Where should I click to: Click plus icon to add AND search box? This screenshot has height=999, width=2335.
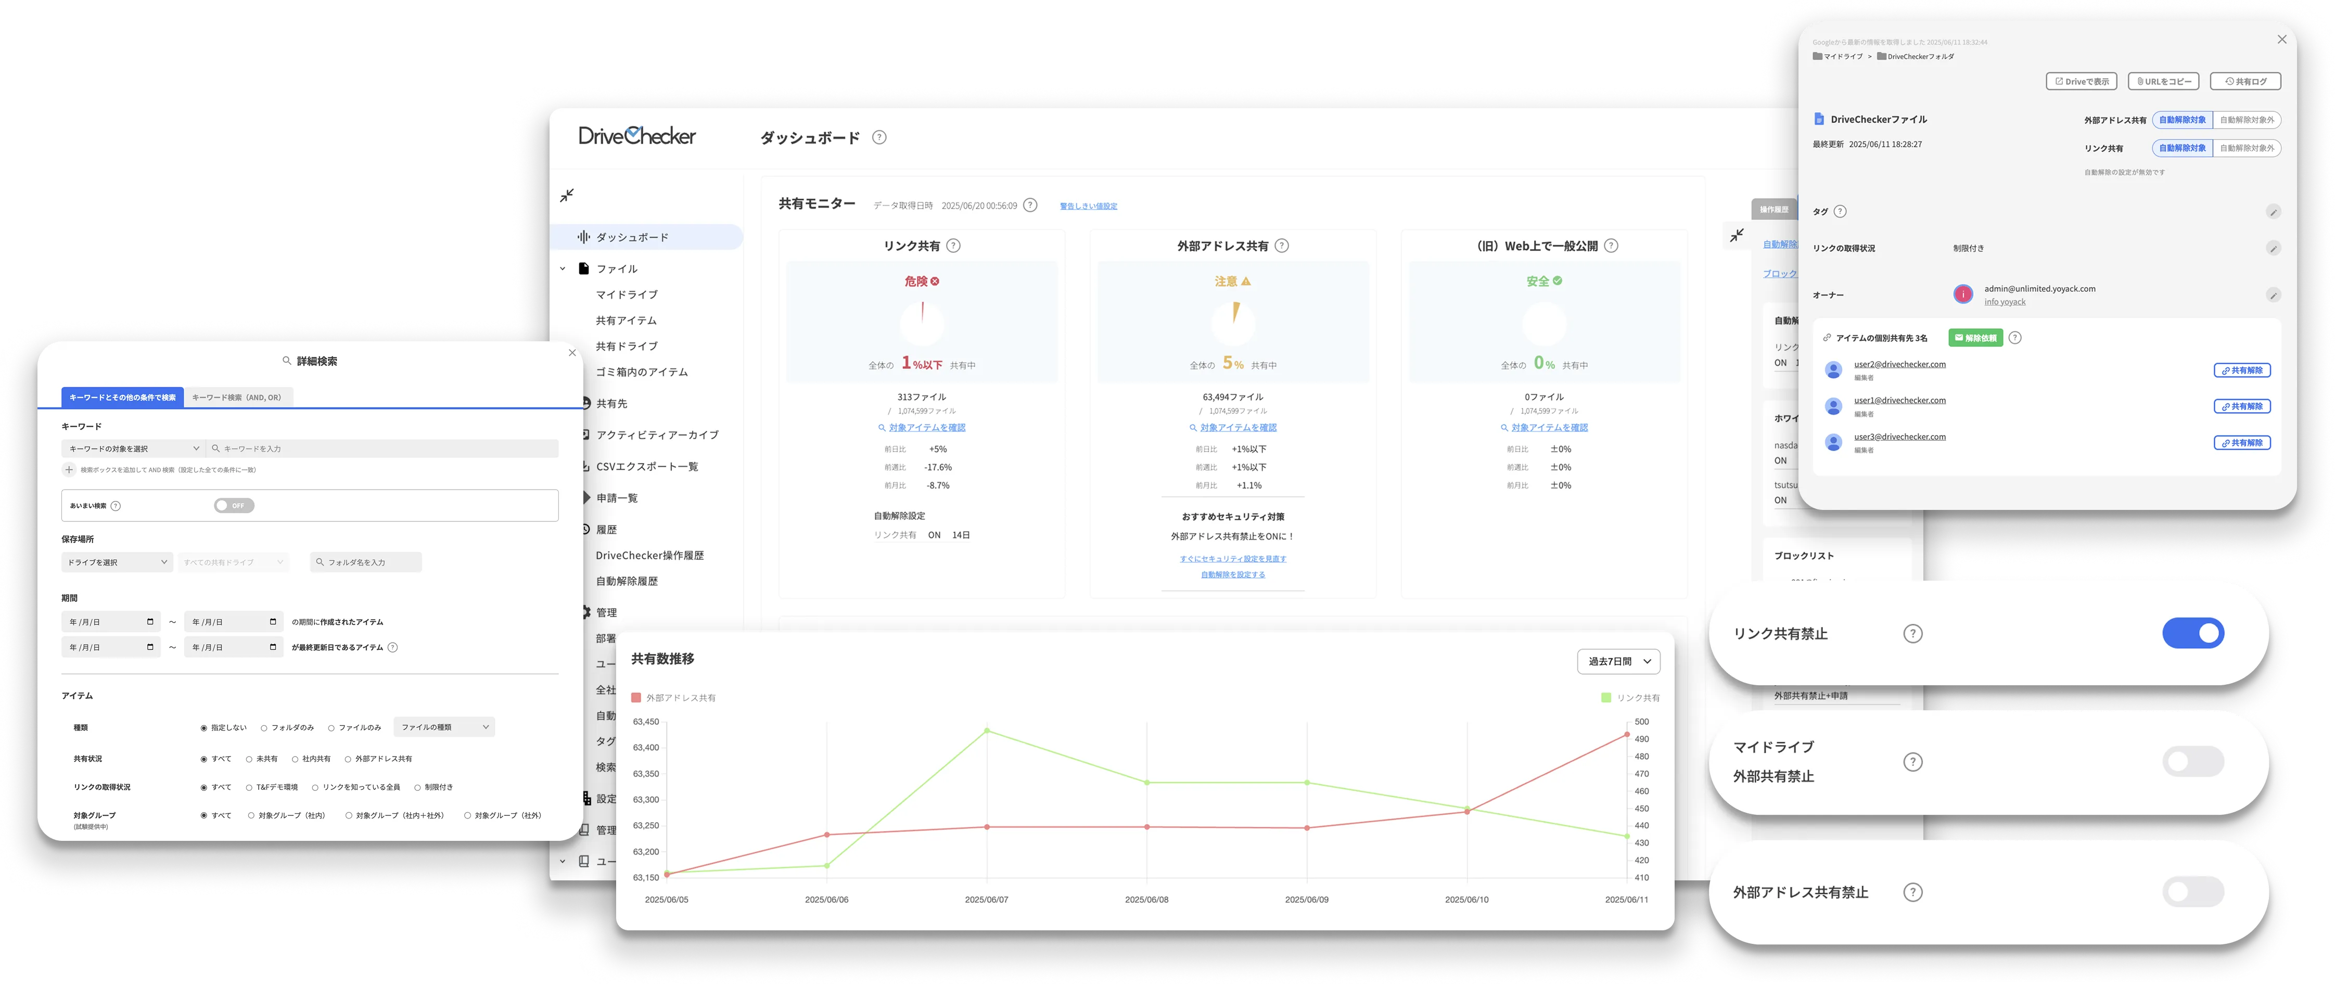click(x=69, y=470)
